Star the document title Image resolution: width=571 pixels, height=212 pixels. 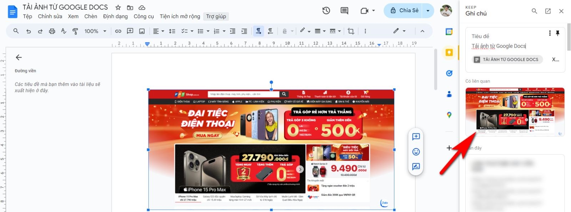[118, 7]
